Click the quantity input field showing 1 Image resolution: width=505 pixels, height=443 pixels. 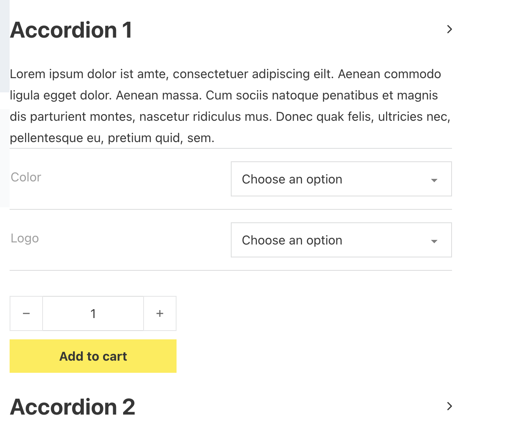pos(93,313)
